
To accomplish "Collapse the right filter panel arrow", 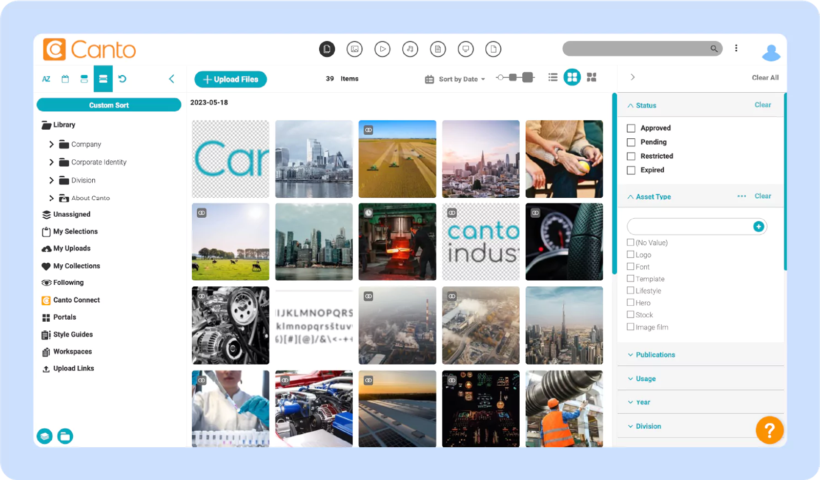I will [632, 77].
